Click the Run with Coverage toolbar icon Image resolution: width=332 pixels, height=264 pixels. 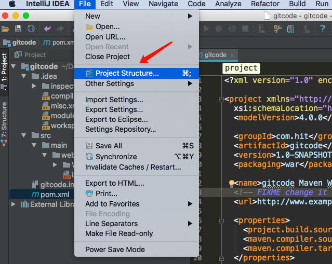(232, 29)
